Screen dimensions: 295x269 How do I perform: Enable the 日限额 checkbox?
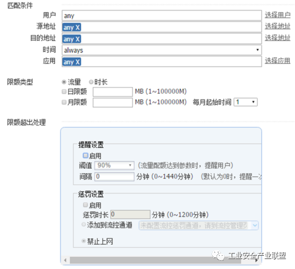click(64, 92)
